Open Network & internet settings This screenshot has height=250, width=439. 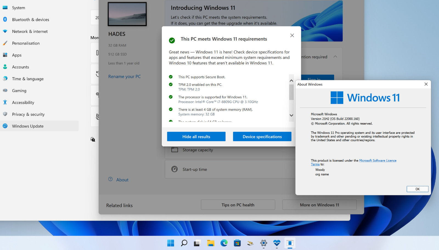tap(30, 32)
